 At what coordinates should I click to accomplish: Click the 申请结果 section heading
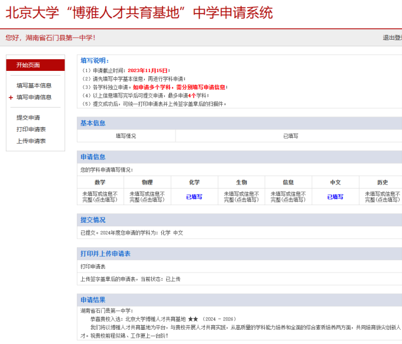click(93, 300)
